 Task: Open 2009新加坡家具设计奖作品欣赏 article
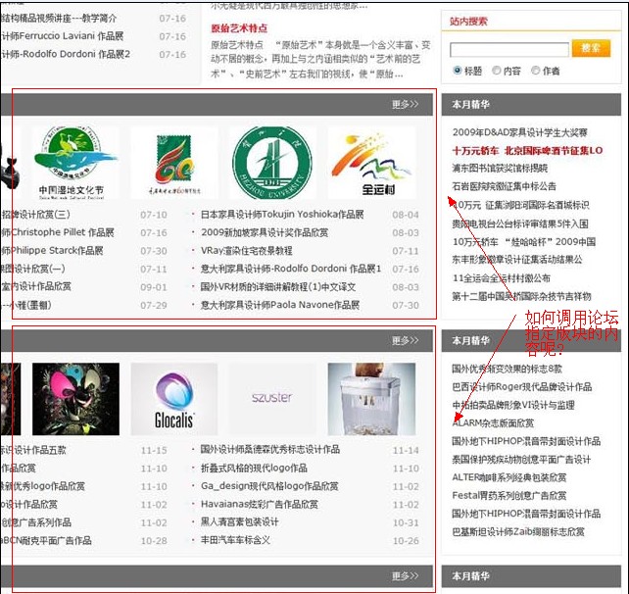pyautogui.click(x=265, y=232)
